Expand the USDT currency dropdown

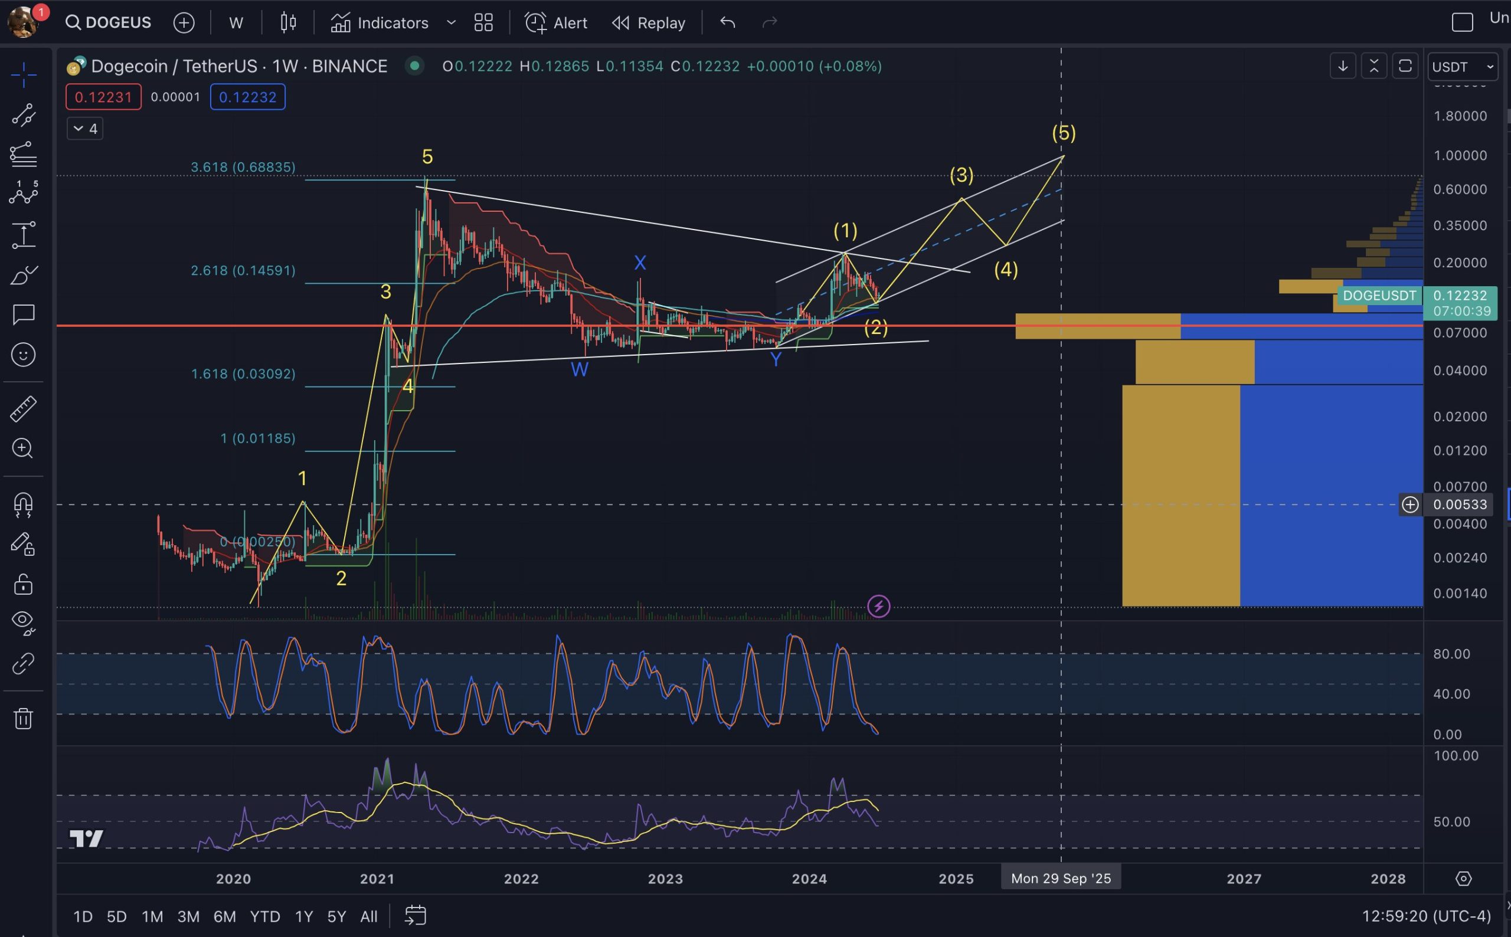coord(1463,66)
